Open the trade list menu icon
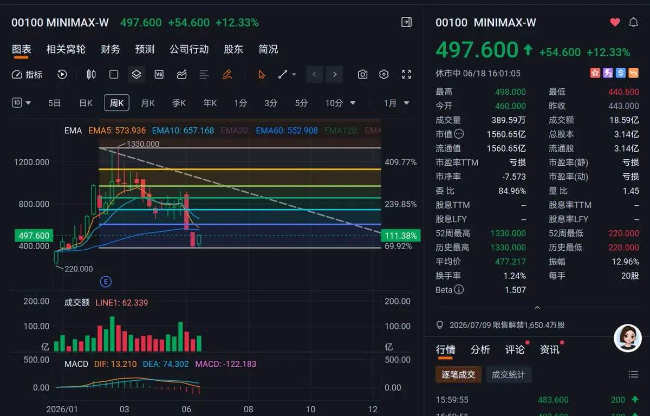 (x=633, y=374)
